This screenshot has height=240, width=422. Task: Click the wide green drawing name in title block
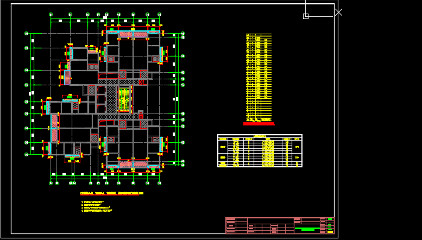[307, 229]
